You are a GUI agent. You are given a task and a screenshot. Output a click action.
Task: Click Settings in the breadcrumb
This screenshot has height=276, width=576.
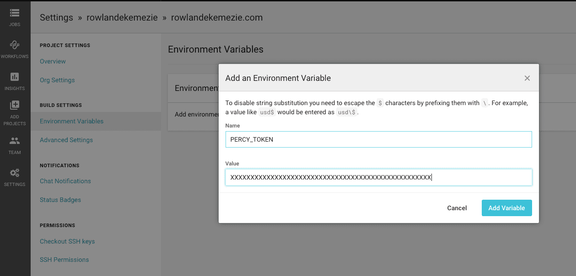tap(56, 18)
